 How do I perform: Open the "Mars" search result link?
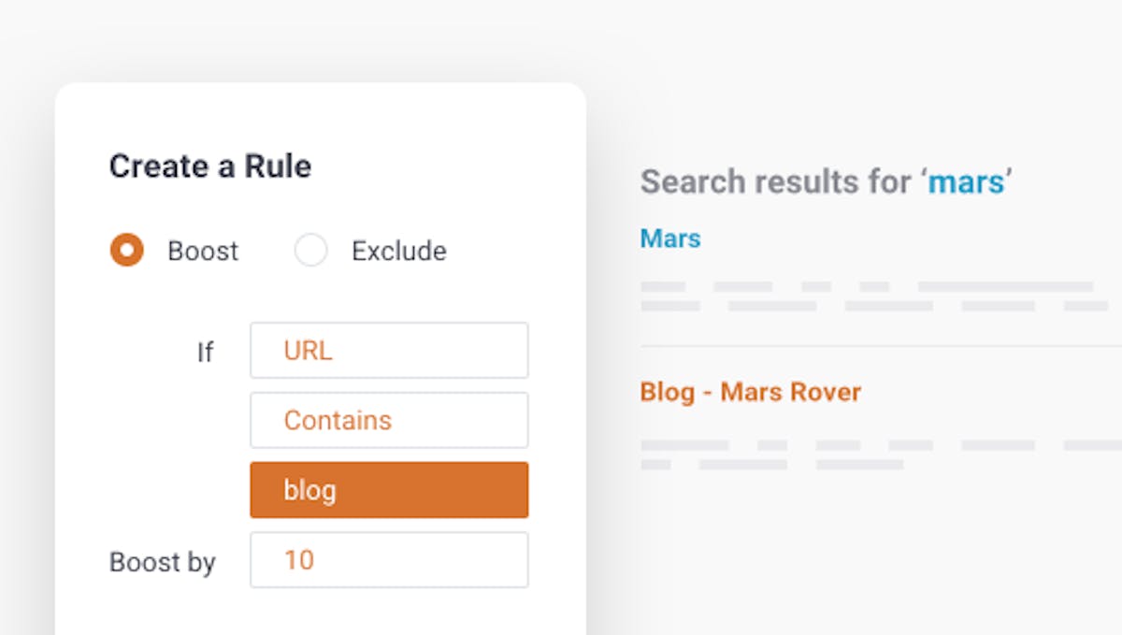[670, 238]
